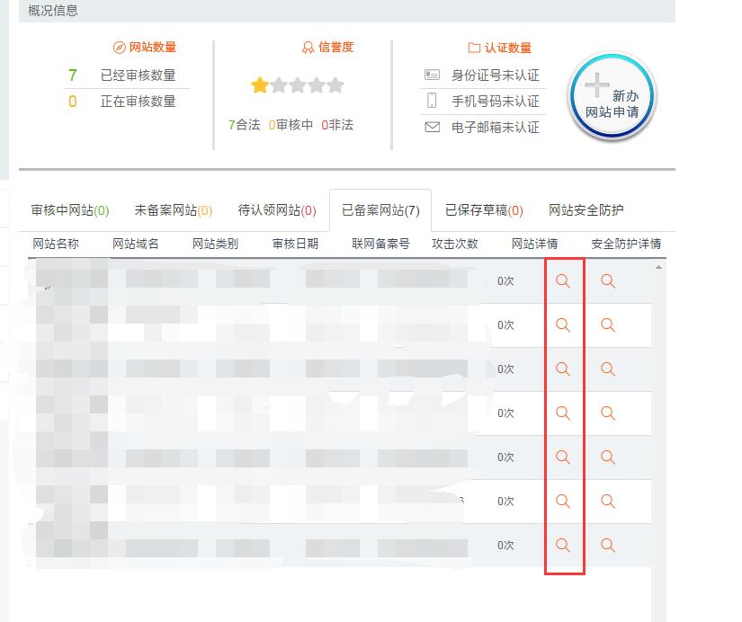Click the table scrollbar up arrow
Screen dimensions: 742x622
click(658, 267)
